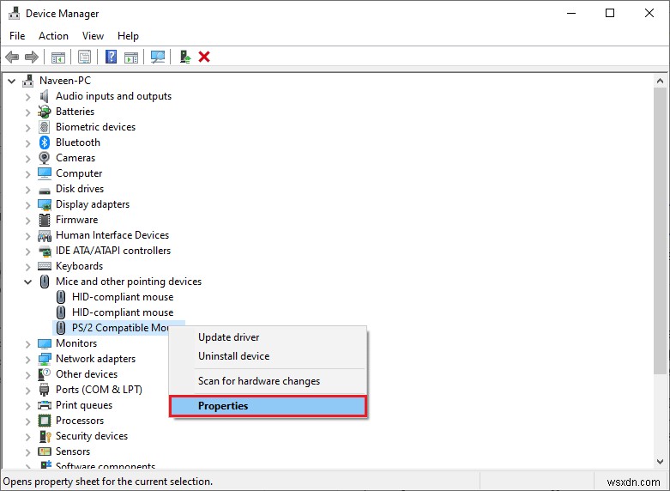The height and width of the screenshot is (491, 670).
Task: Expand the Bluetooth chevron
Action: point(27,142)
